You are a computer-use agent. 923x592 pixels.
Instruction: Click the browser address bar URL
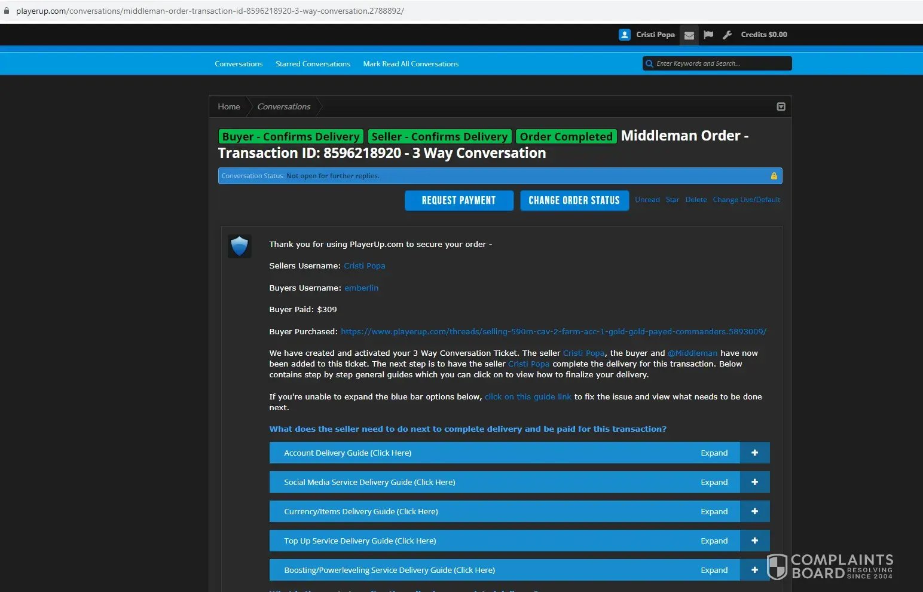click(x=210, y=11)
